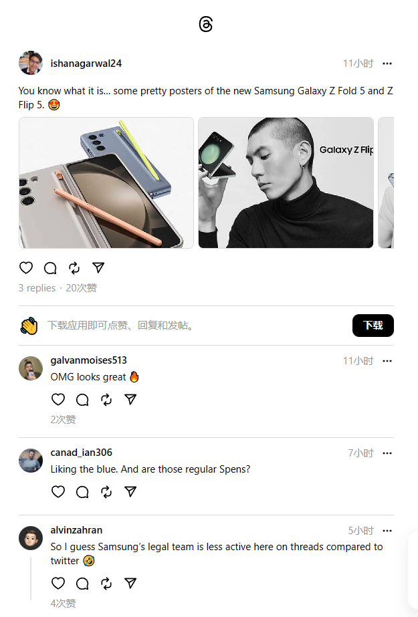Click the black 下载 download button

click(x=373, y=326)
